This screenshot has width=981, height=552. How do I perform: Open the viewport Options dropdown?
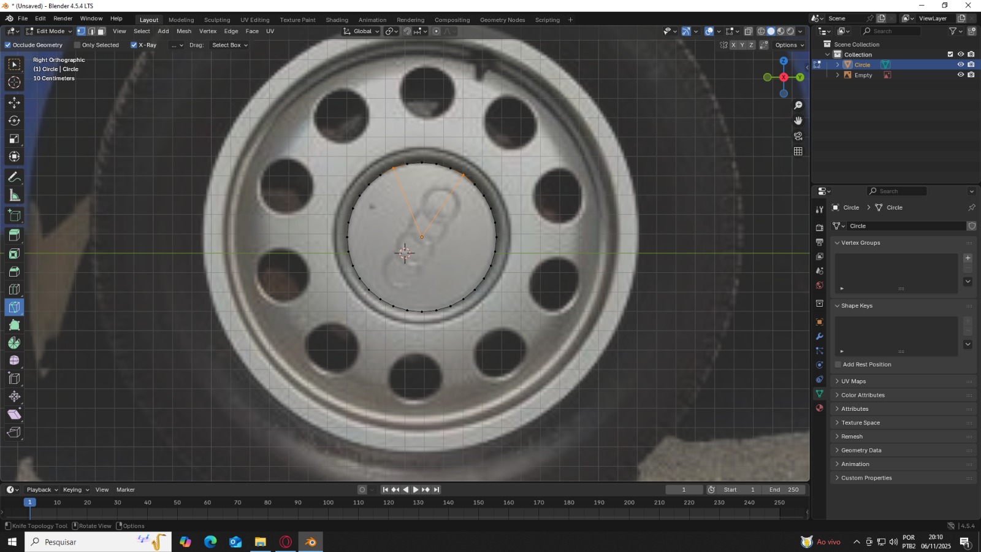tap(790, 45)
